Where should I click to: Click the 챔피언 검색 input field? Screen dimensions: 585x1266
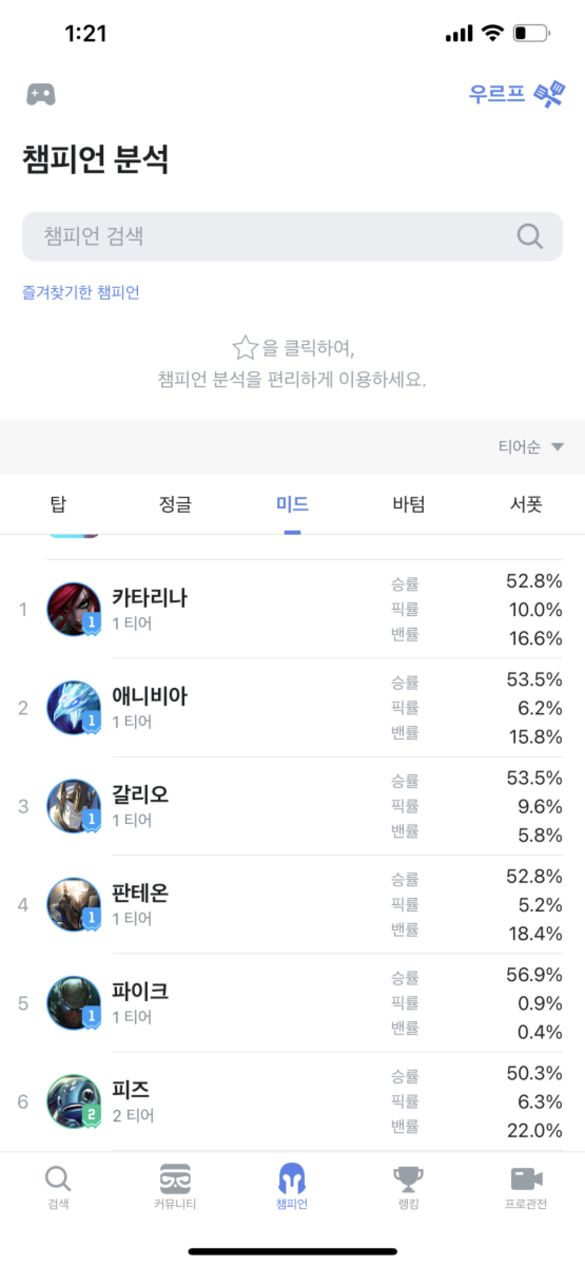(x=275, y=237)
